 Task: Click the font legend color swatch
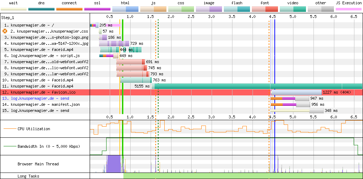pos(265,9)
